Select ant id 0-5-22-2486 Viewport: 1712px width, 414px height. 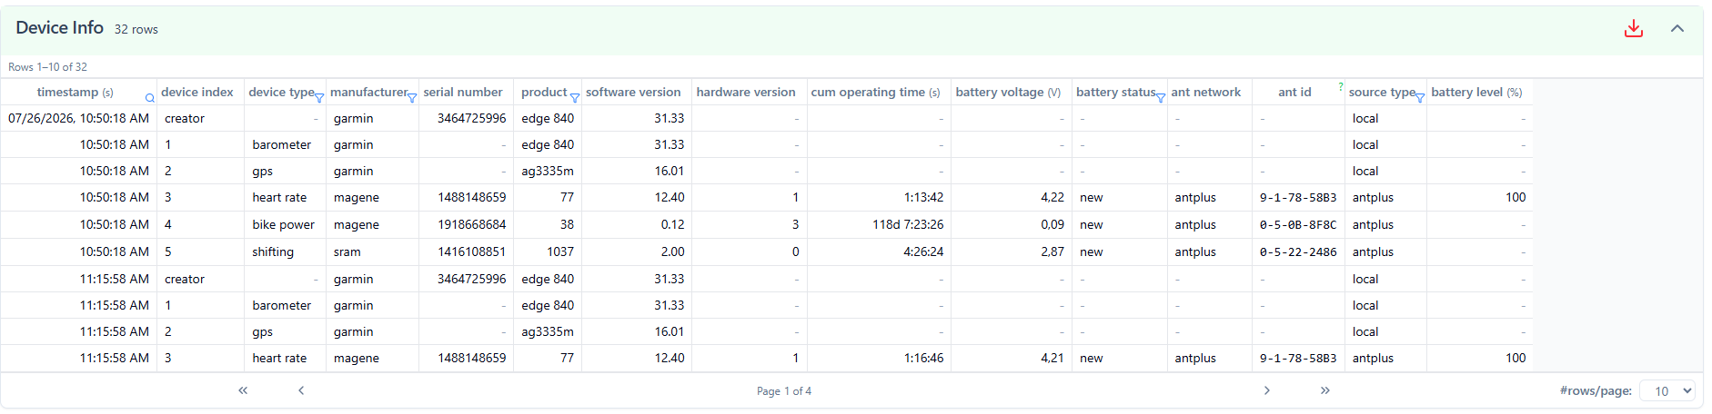tap(1298, 251)
